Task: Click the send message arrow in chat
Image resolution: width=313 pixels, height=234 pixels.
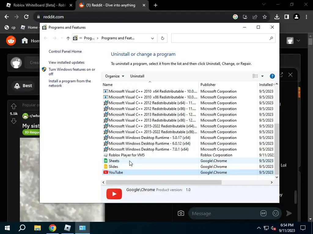Action: pyautogui.click(x=289, y=213)
